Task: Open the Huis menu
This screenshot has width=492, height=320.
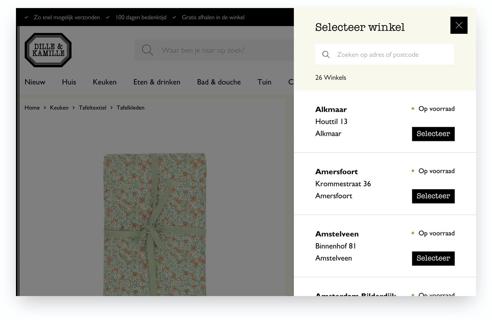Action: [69, 82]
